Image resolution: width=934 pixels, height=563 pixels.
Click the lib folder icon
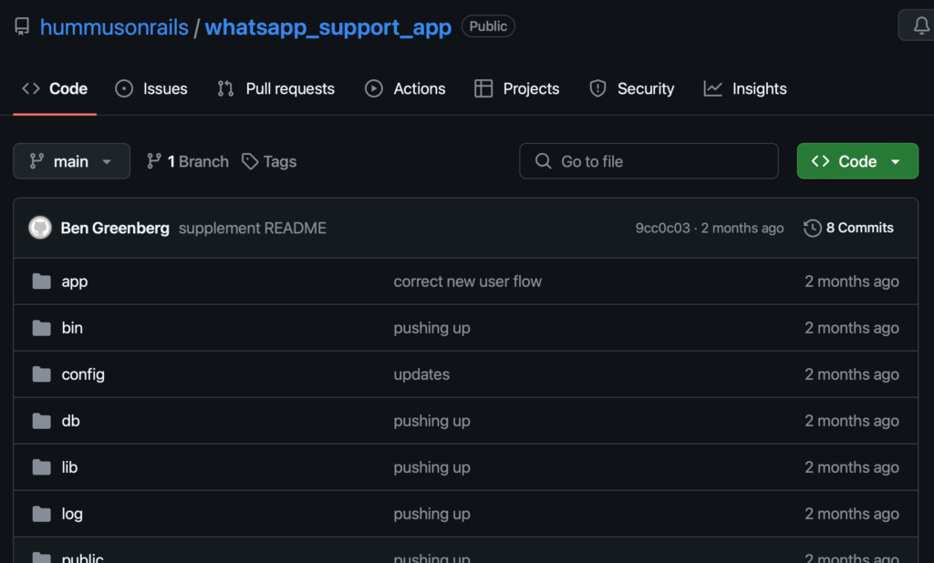(41, 467)
